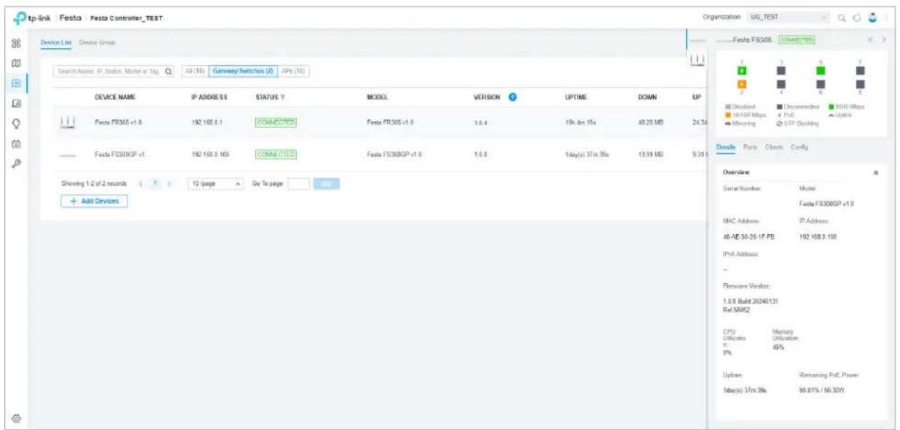Switch to the Device Group tab
Screen dimensions: 900x430
(x=97, y=43)
